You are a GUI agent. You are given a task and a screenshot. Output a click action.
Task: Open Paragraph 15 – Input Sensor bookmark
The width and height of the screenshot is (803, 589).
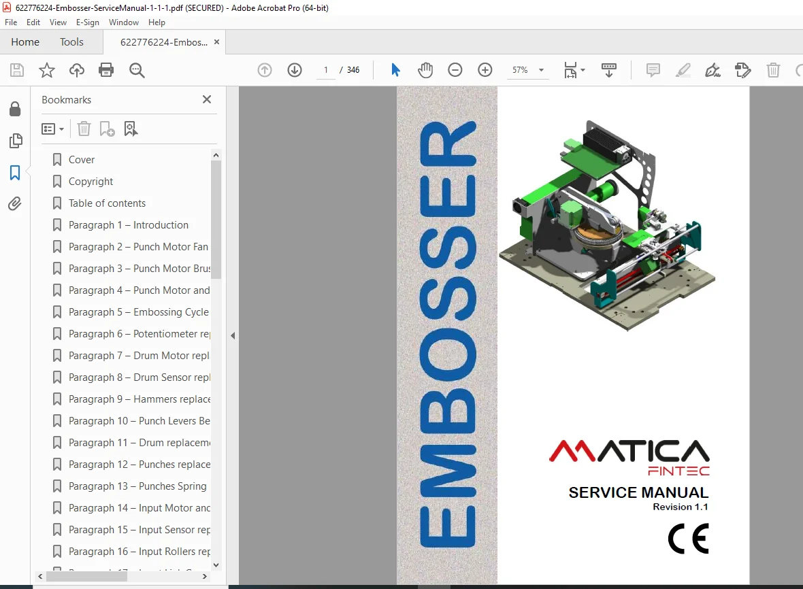pos(140,530)
